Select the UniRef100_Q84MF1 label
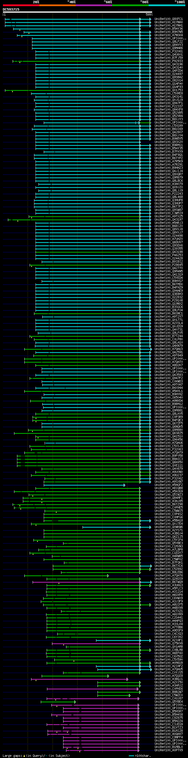188x758 pixels. 169,498
